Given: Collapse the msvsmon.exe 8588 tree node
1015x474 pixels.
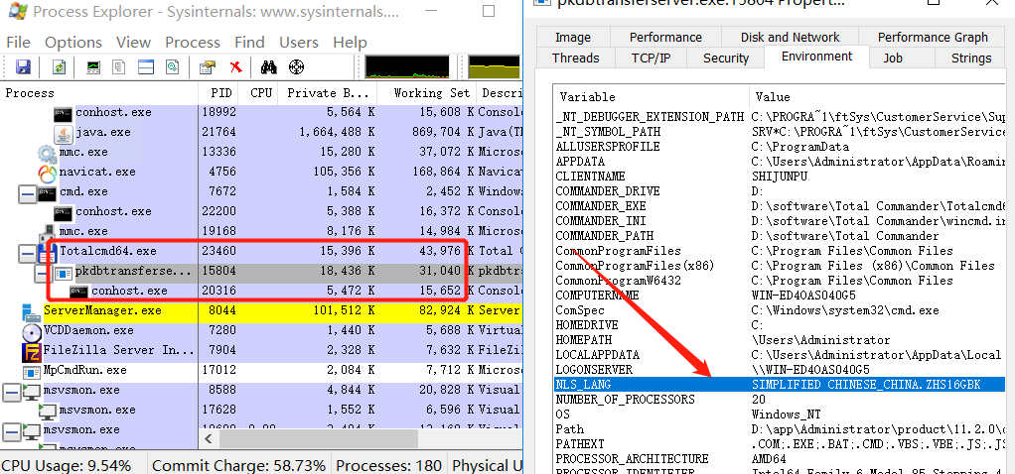Looking at the screenshot, I should pos(11,392).
